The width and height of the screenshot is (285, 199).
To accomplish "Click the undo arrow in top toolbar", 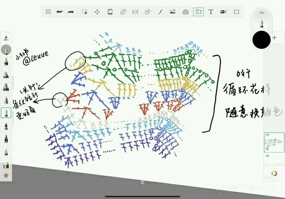I will pyautogui.click(x=59, y=12).
